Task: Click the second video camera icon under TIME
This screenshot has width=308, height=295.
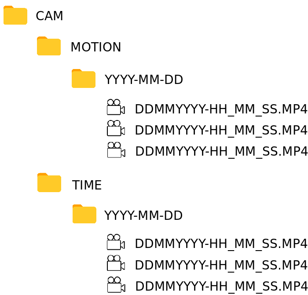Action: (x=116, y=263)
